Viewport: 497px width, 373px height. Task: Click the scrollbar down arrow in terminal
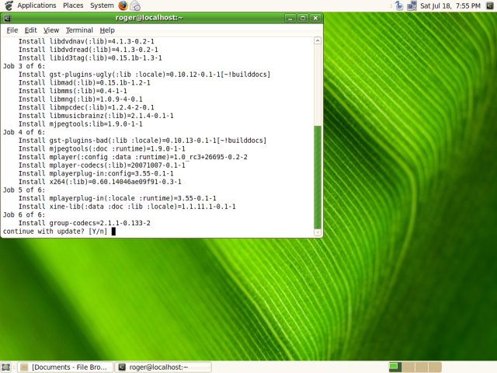(x=318, y=232)
